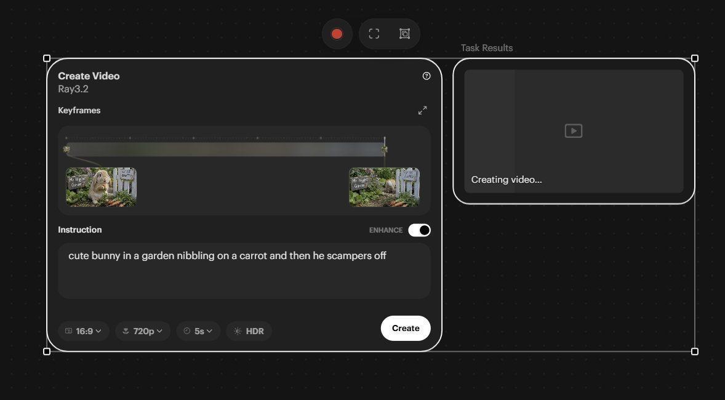
Task: Click the Creating video... status text
Action: pyautogui.click(x=507, y=180)
